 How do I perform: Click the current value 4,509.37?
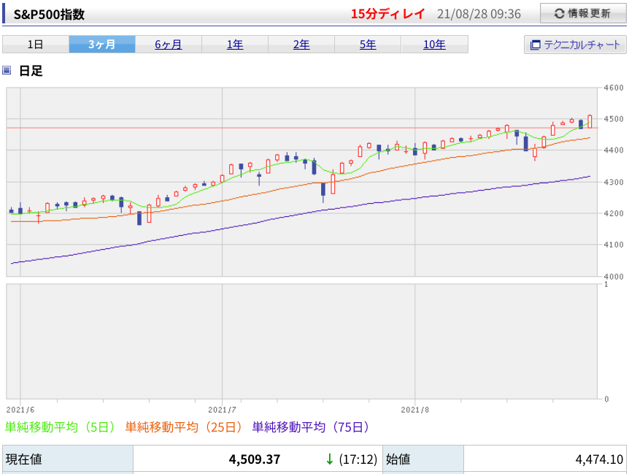(x=255, y=459)
